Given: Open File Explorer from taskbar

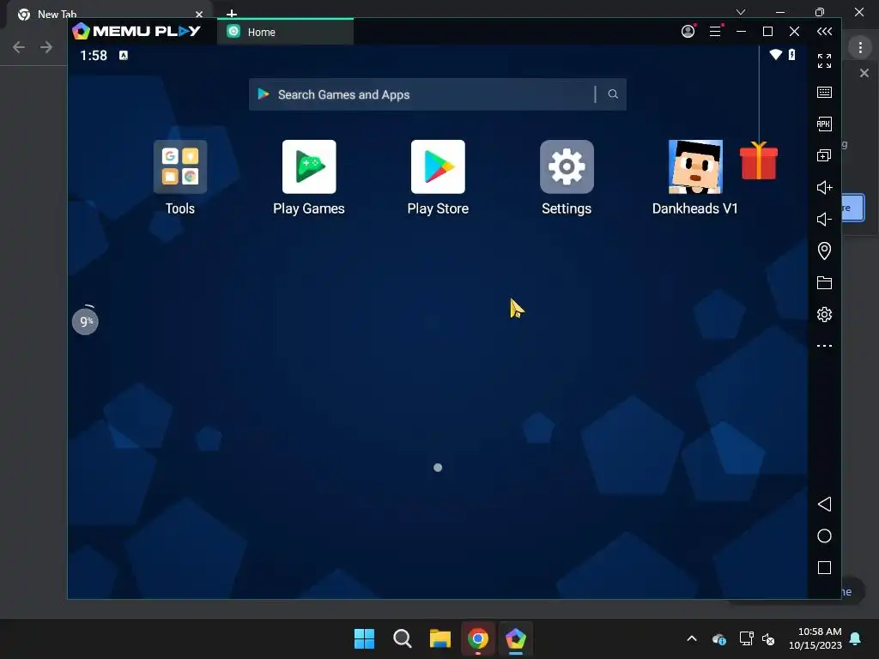Looking at the screenshot, I should pos(440,638).
